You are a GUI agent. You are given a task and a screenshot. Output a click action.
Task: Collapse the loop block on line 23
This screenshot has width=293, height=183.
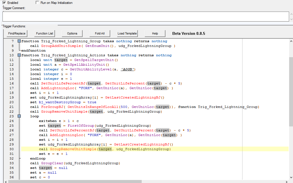click(x=19, y=116)
